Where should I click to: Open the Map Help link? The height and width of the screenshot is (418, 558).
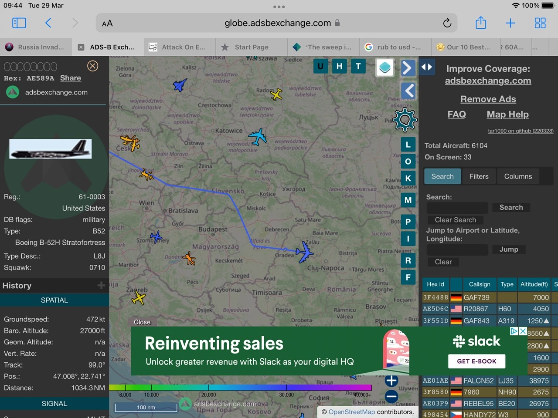(x=507, y=115)
